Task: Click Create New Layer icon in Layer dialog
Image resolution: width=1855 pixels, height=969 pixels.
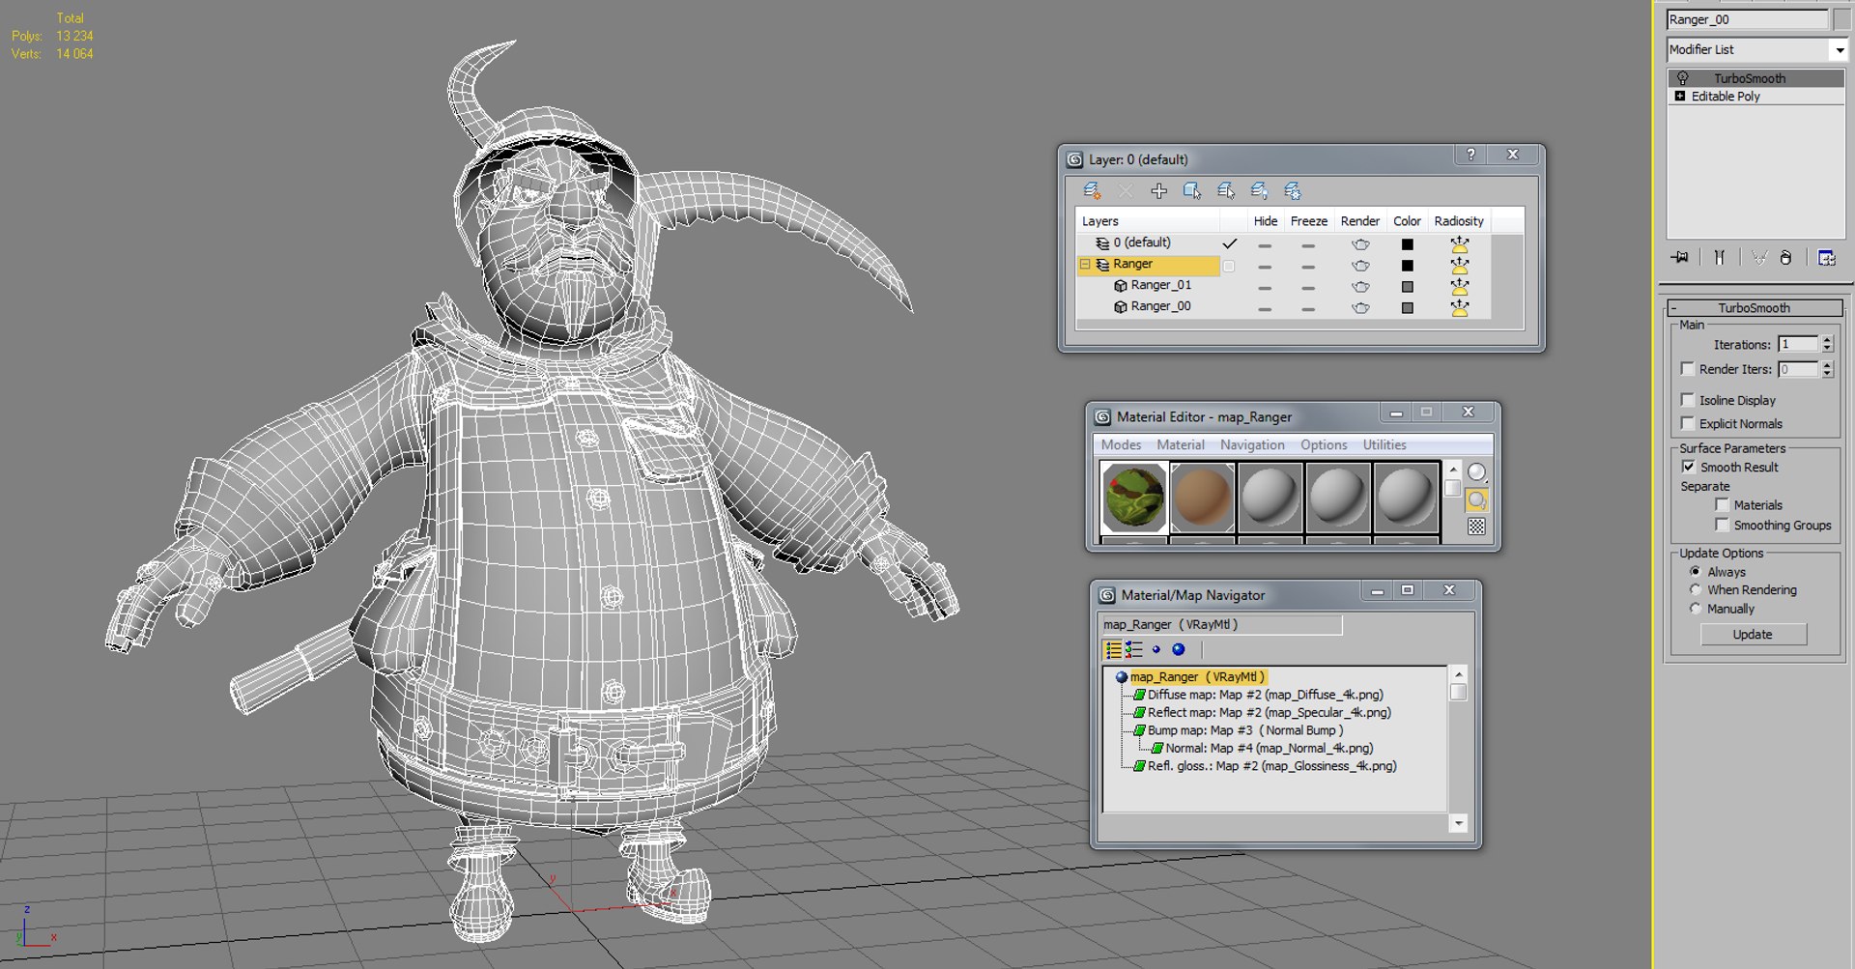Action: coord(1092,190)
